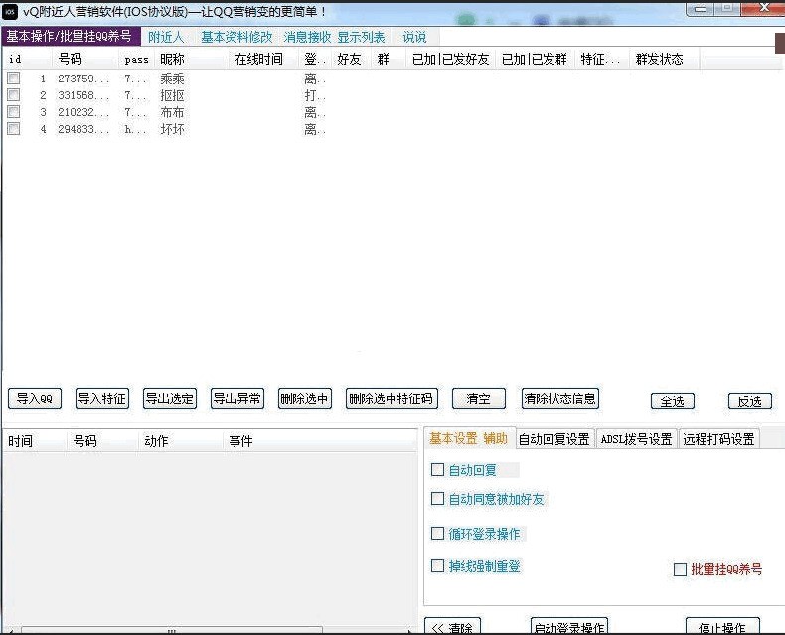Open the 自动回复设置 tab
This screenshot has height=635, width=785.
(x=553, y=439)
